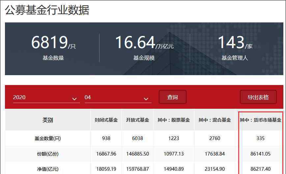This screenshot has height=174, width=286.
Task: Click the cell value 17638.84
Action: pyautogui.click(x=215, y=154)
